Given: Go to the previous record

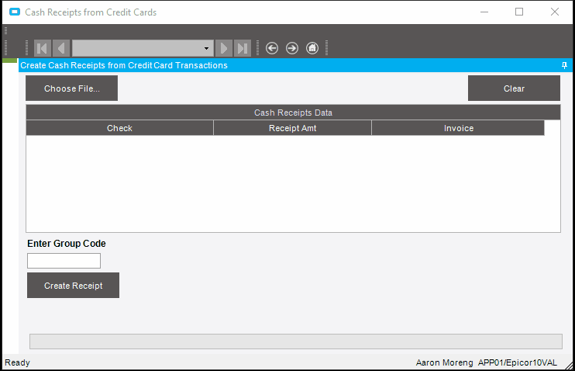Looking at the screenshot, I should (61, 48).
